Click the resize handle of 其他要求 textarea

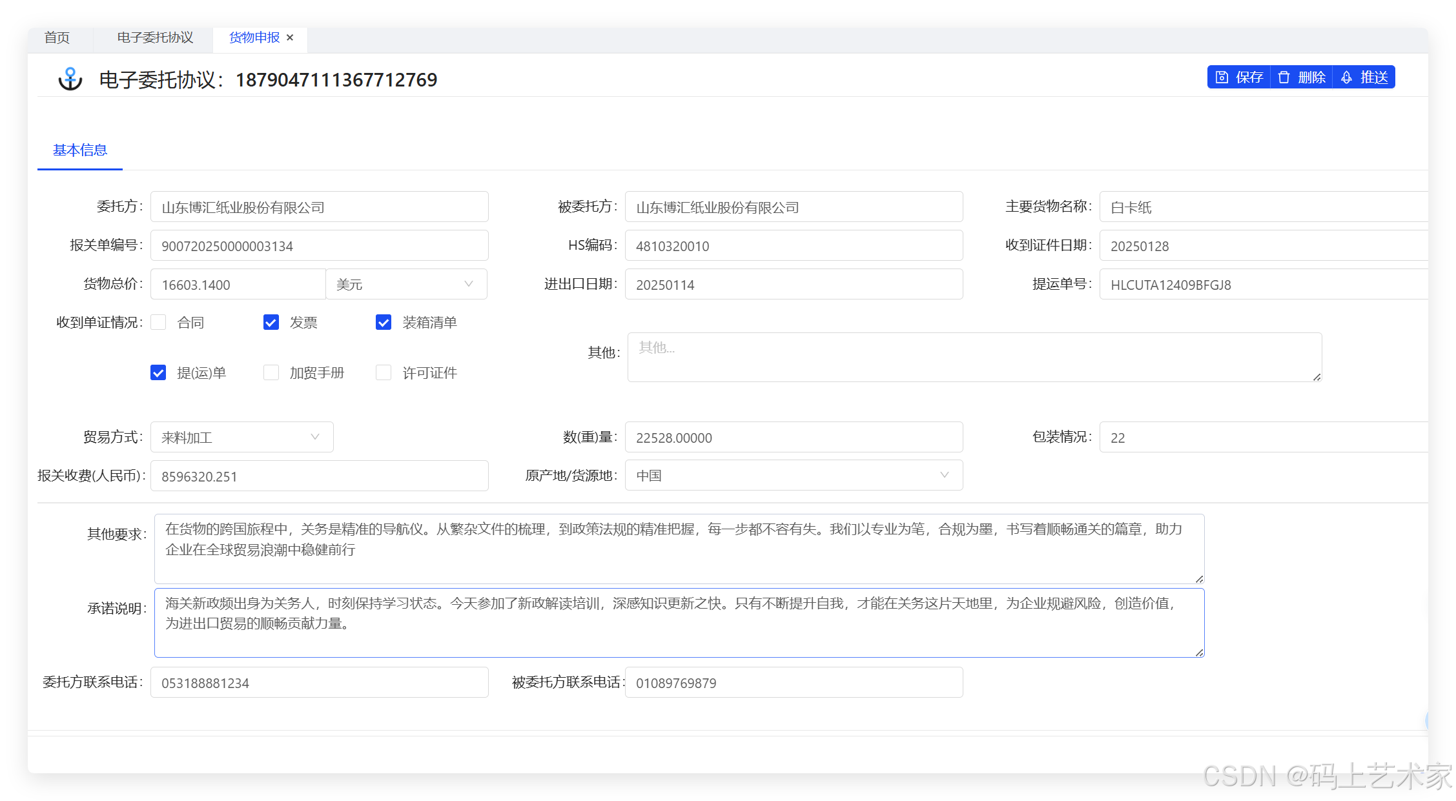[x=1199, y=578]
